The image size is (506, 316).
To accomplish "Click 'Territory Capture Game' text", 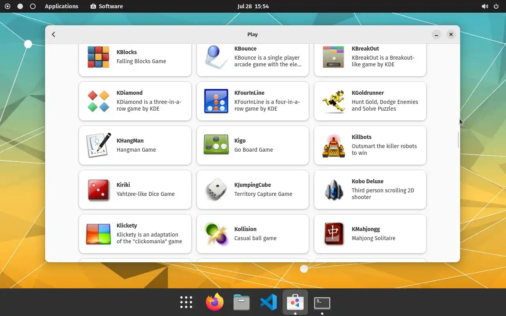I will pos(263,194).
